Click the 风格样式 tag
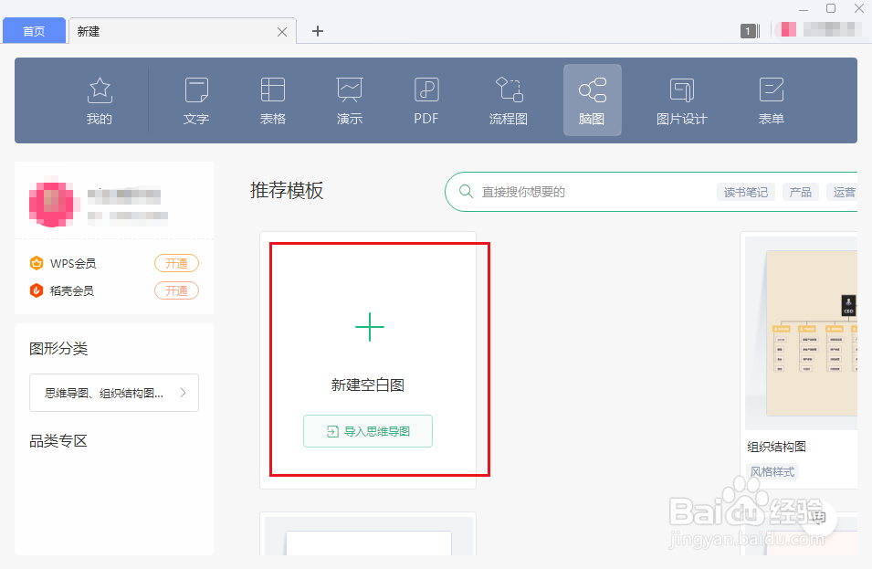Image resolution: width=872 pixels, height=569 pixels. [x=772, y=471]
